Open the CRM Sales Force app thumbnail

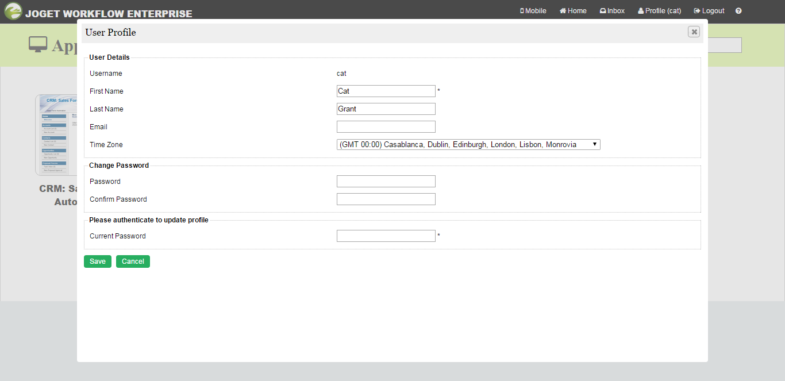pyautogui.click(x=56, y=135)
